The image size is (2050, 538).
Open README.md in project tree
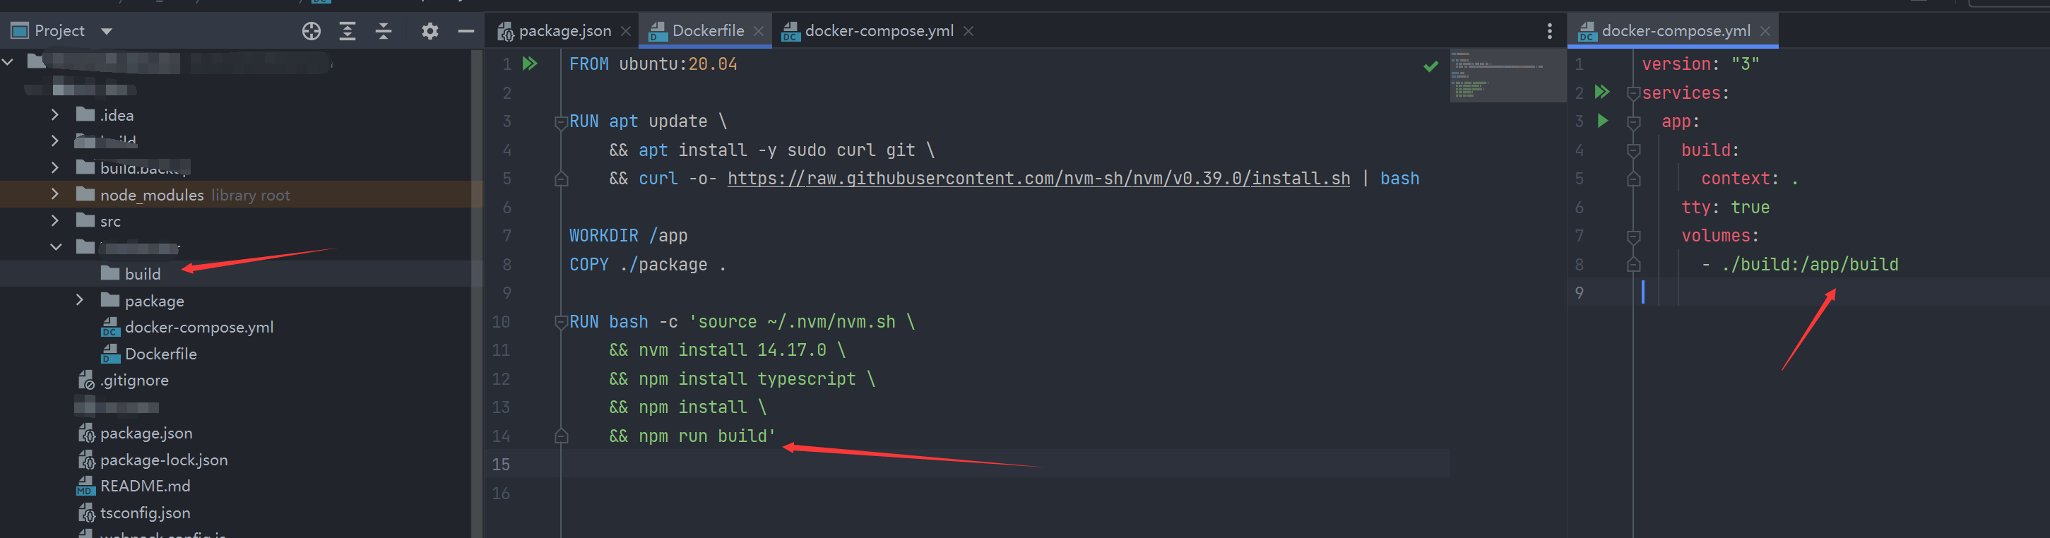pos(145,486)
